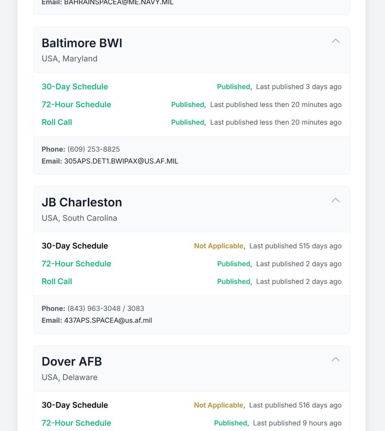
Task: Collapse the Baltimore BWI card chevron
Action: [335, 41]
